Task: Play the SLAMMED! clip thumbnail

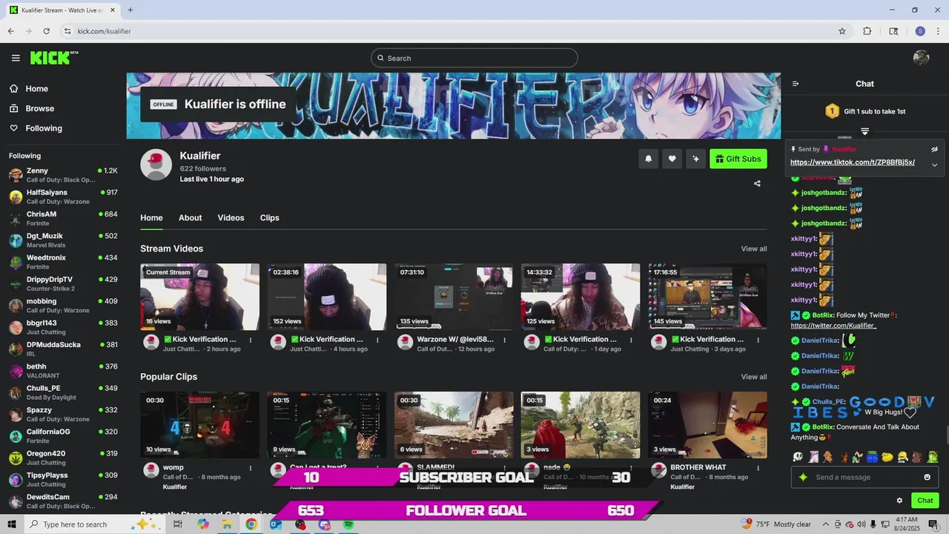Action: (454, 425)
